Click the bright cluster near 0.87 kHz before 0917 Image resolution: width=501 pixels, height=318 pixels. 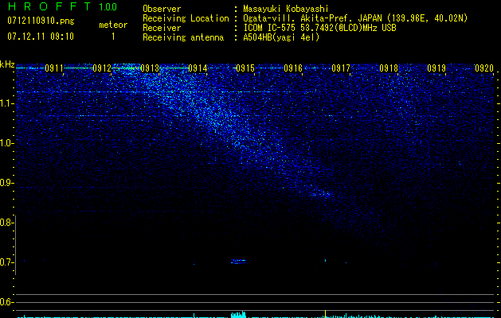(320, 194)
